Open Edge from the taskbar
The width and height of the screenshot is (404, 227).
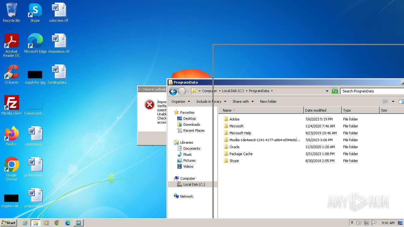68,223
